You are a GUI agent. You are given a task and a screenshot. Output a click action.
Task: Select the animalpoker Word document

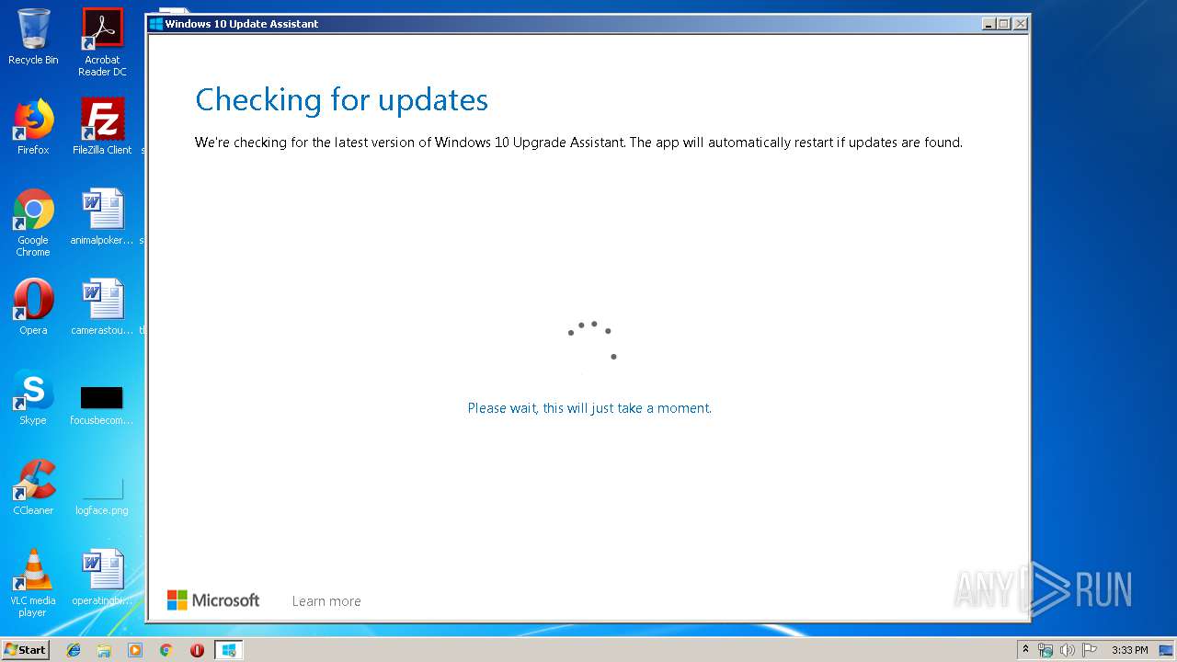102,217
